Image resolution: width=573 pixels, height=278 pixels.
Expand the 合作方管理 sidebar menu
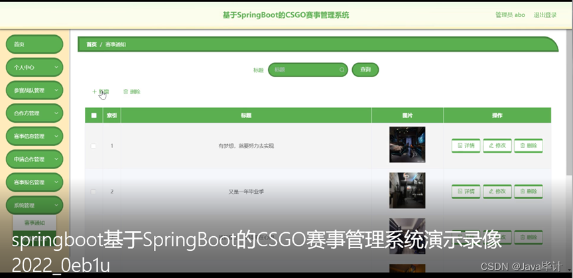coord(34,113)
